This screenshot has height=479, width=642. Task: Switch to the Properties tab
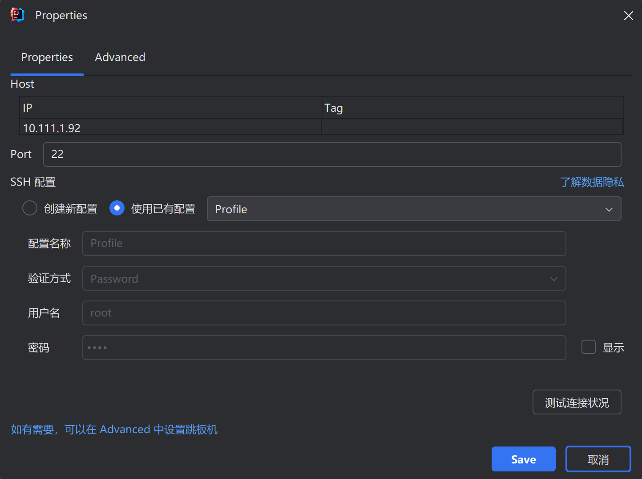tap(47, 57)
